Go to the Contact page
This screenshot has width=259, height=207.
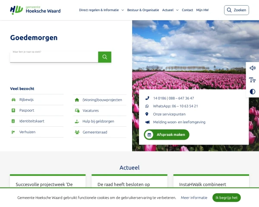[x=187, y=10]
